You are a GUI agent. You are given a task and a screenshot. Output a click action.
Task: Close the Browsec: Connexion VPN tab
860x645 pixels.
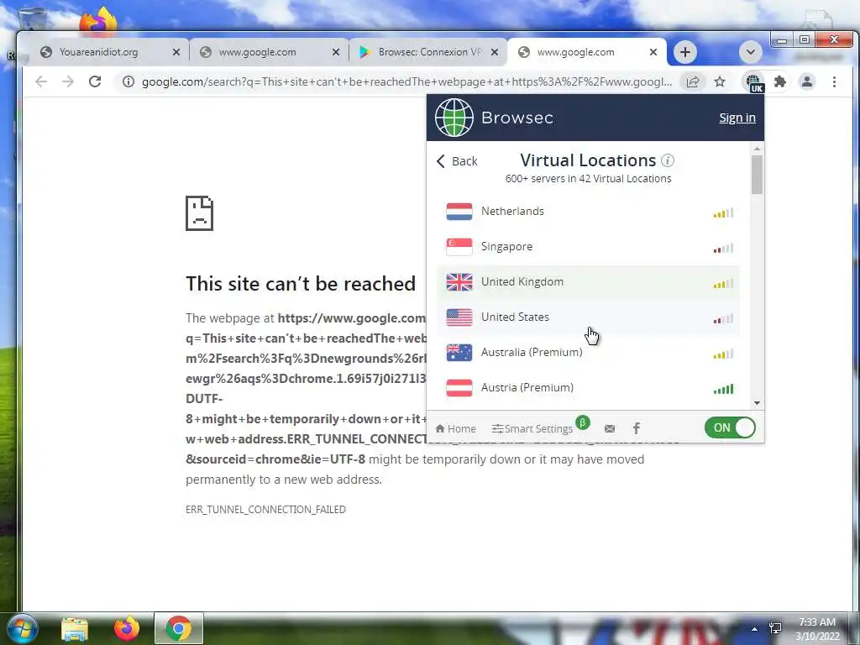495,52
